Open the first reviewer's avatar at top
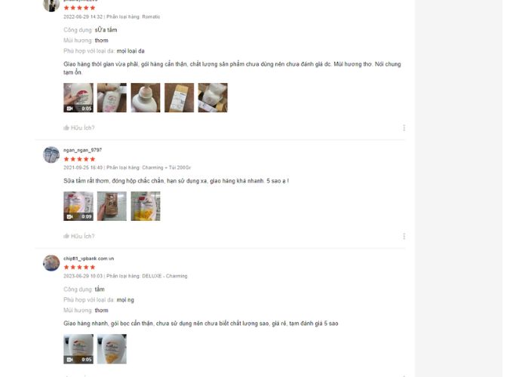 pos(51,5)
